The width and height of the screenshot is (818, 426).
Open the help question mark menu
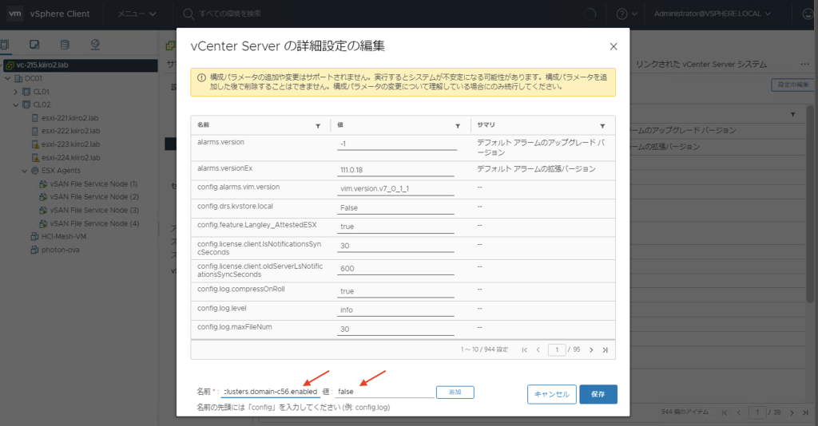(x=626, y=14)
